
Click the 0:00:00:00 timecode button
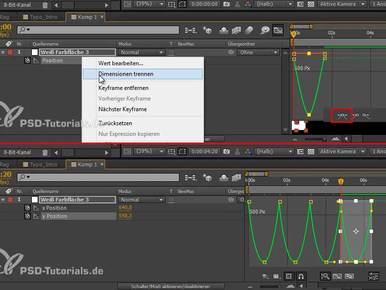[204, 4]
